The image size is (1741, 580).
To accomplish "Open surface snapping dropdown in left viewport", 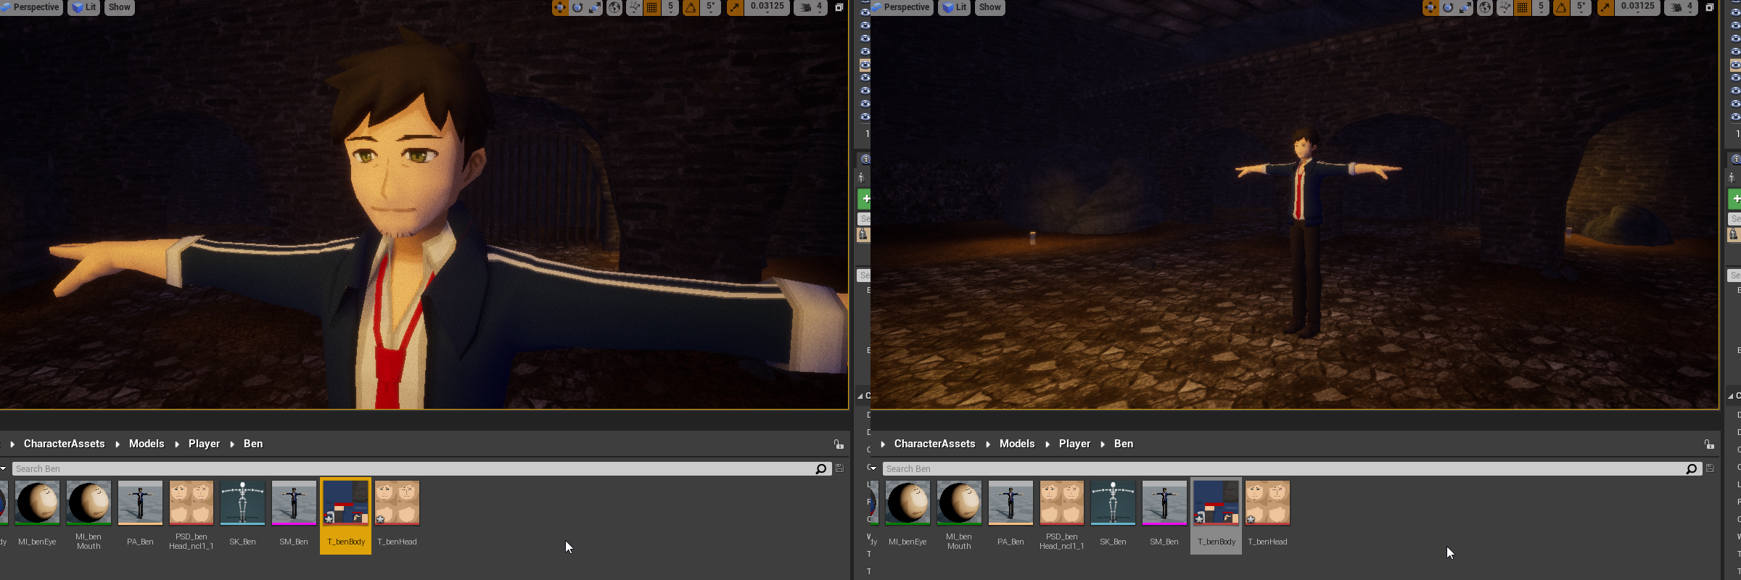I will 633,7.
